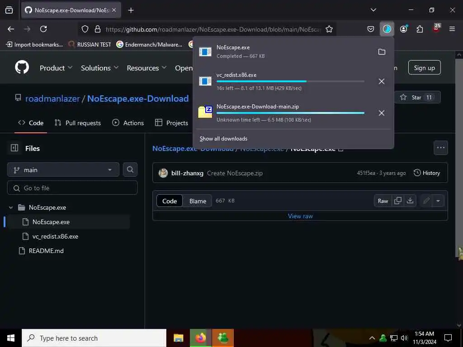Focus the Go to file field

point(72,188)
